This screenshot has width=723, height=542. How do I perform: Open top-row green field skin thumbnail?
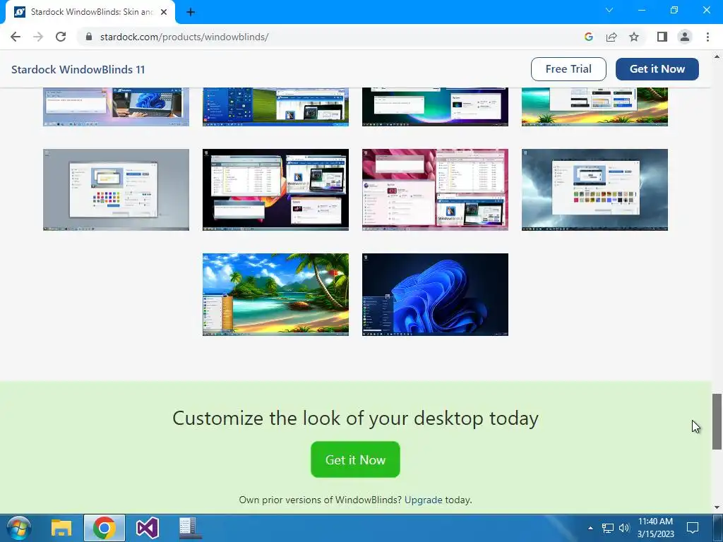pyautogui.click(x=276, y=107)
